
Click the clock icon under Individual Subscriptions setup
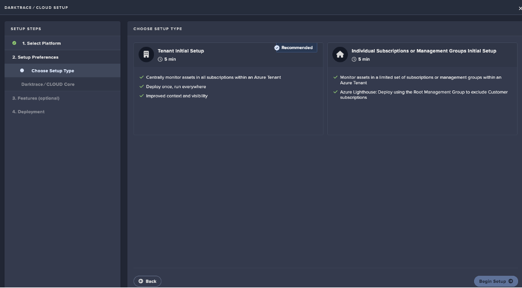point(354,59)
